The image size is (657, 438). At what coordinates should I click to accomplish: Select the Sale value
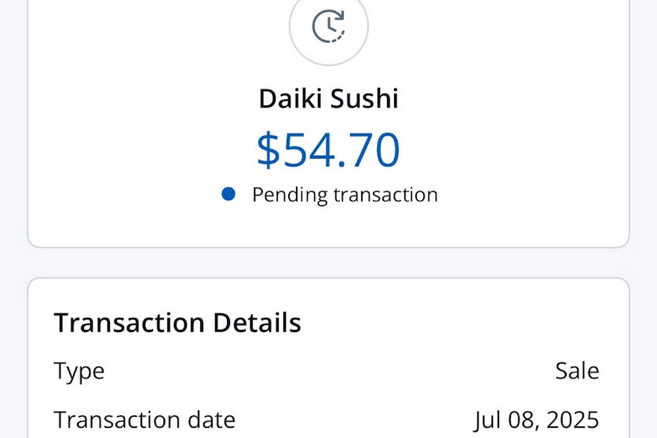click(x=577, y=371)
